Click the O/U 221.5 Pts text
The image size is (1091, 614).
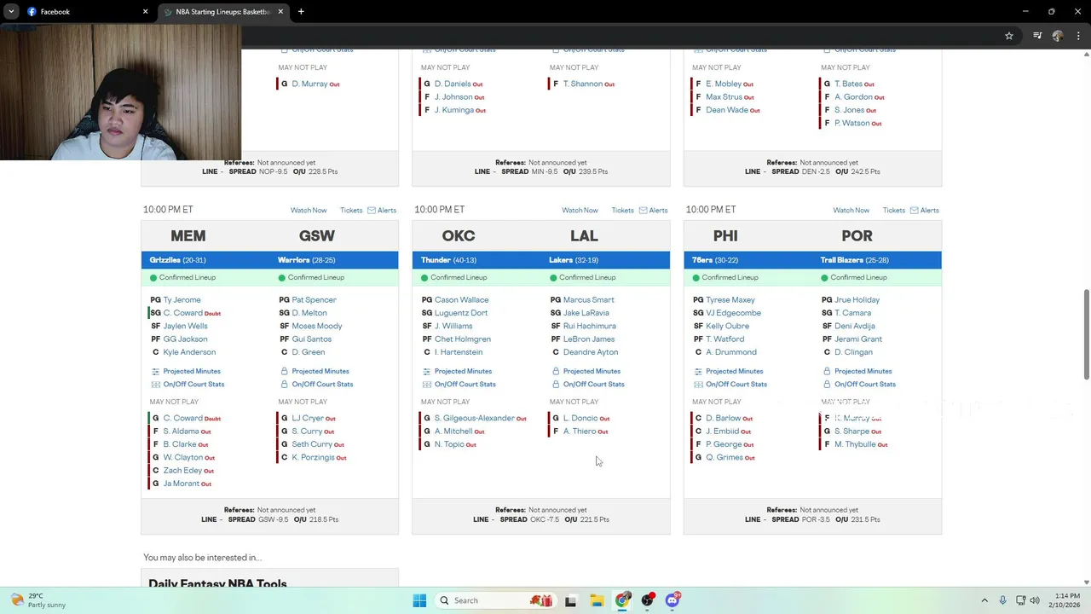tap(586, 519)
